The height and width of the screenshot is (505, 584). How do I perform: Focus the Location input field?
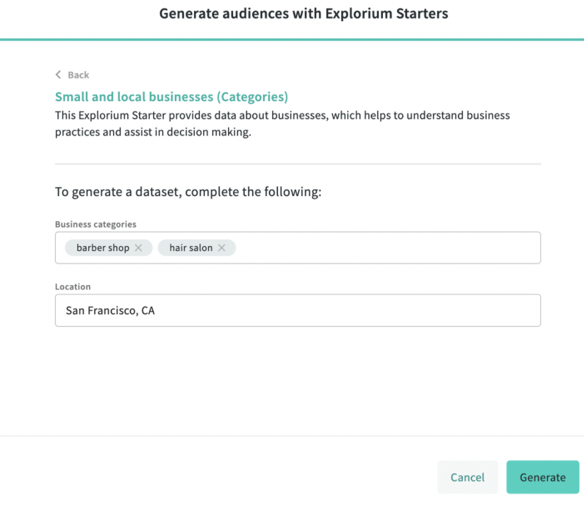(x=298, y=310)
